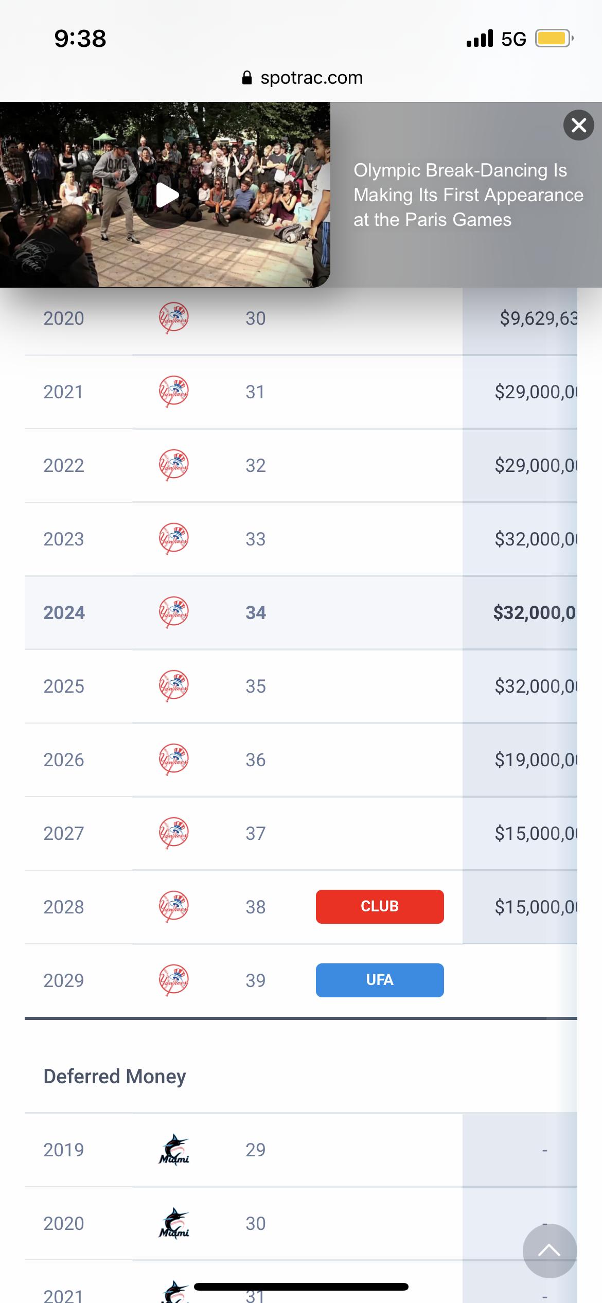Close the floating video ad
The image size is (602, 1303).
point(578,125)
